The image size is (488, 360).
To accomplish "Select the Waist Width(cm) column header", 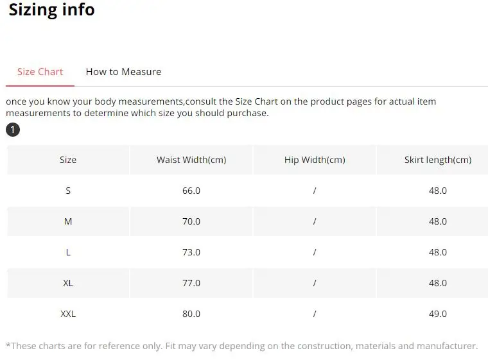I will point(191,160).
